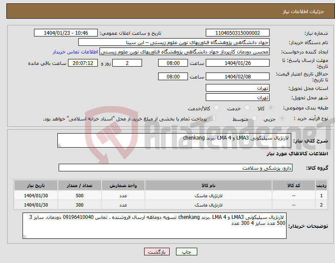Click لارنژیال ماسک name in row 2

[x=208, y=205]
